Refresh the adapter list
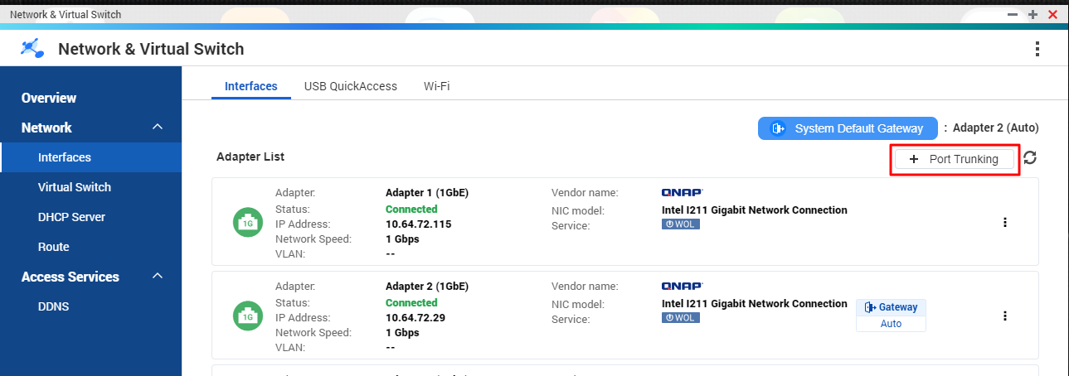The height and width of the screenshot is (376, 1069). tap(1030, 158)
